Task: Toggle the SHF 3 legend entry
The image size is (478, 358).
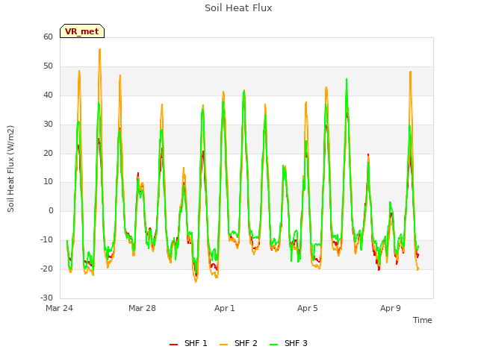Action: pos(288,343)
